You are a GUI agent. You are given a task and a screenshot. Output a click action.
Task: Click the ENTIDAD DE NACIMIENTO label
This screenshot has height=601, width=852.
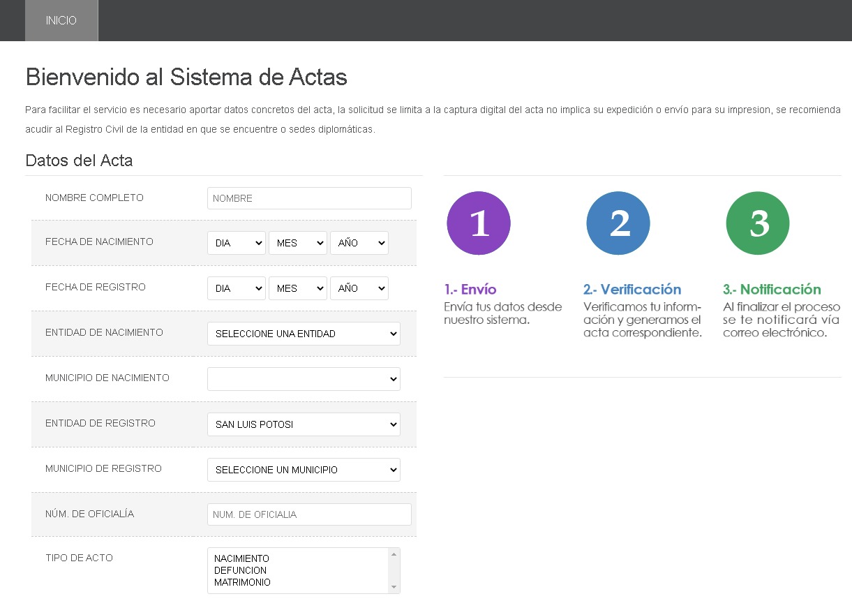coord(104,332)
